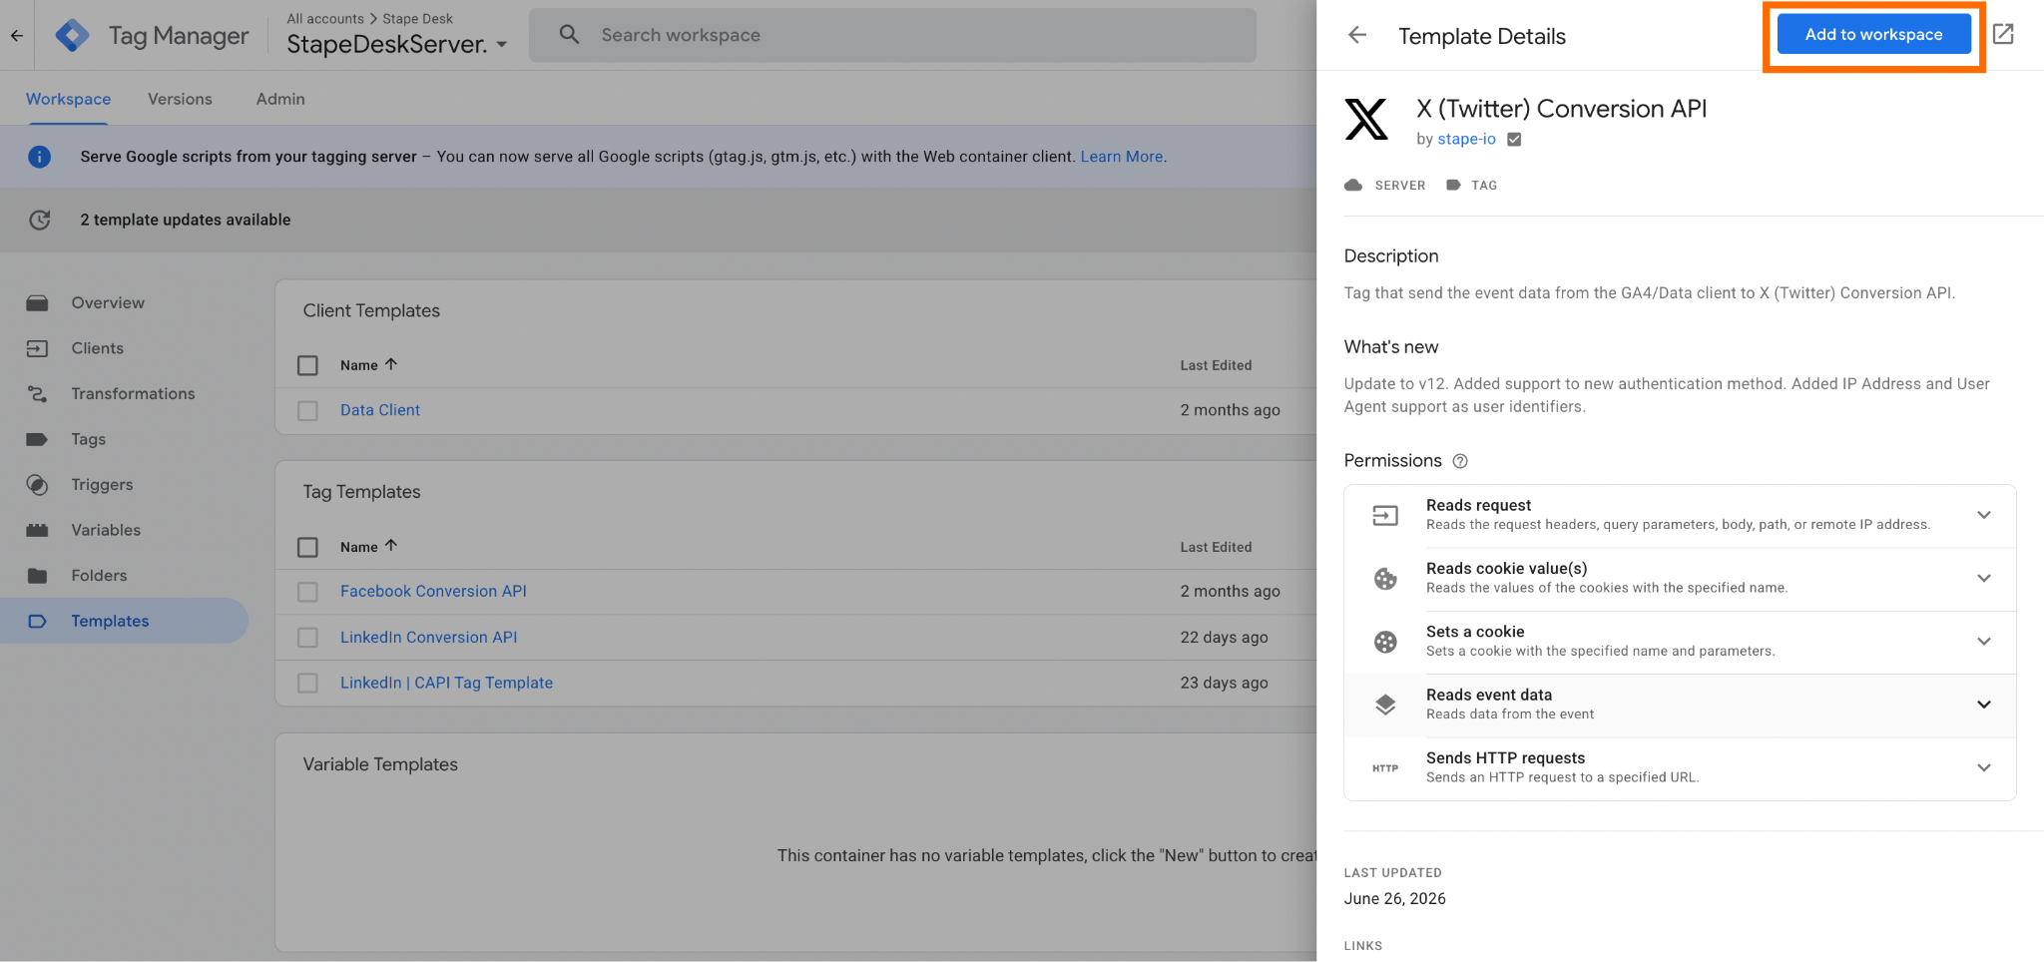
Task: Open the template in a new window icon
Action: [2003, 34]
